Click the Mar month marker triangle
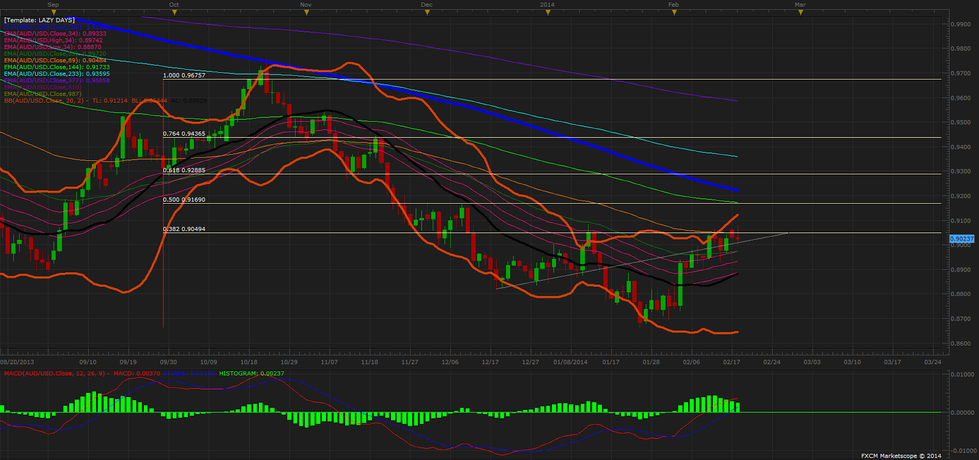Image resolution: width=979 pixels, height=460 pixels. (800, 12)
